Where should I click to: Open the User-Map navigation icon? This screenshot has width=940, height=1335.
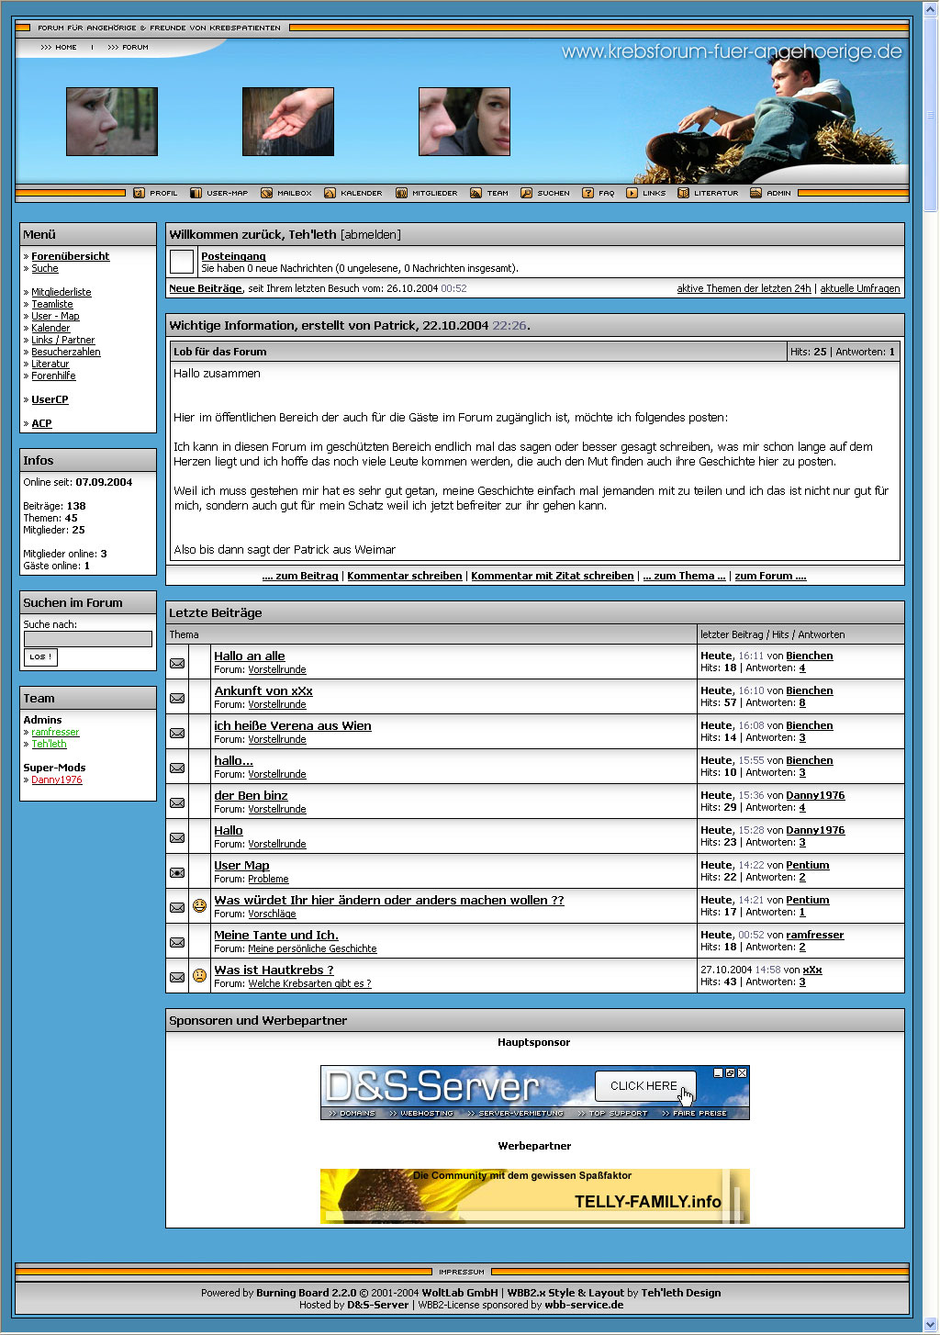click(x=196, y=193)
